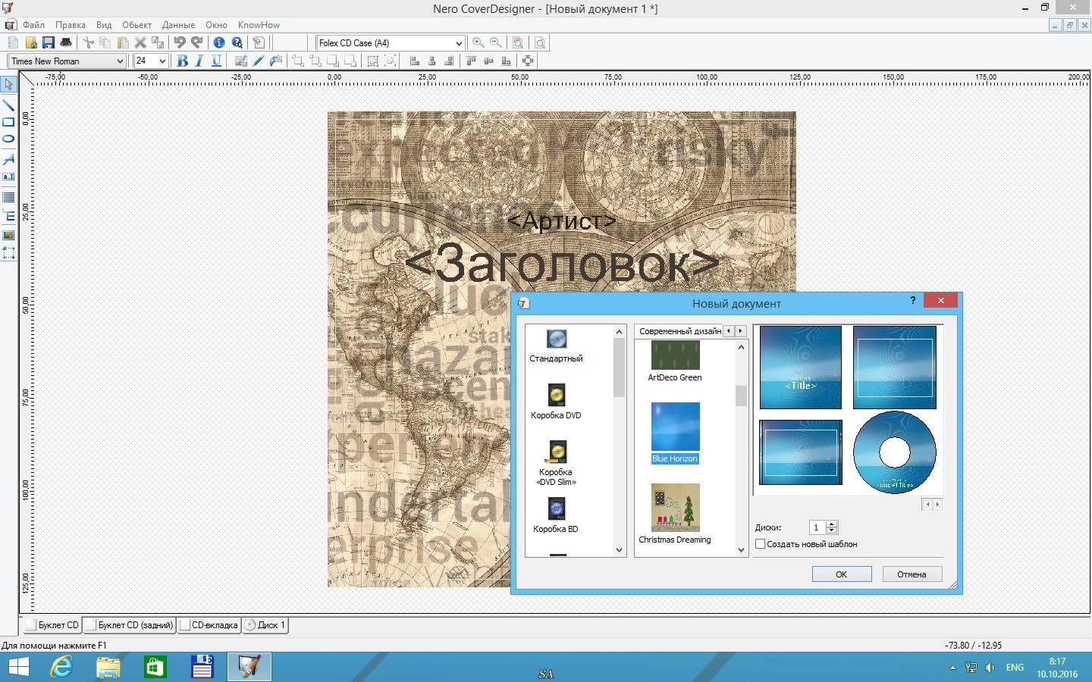The height and width of the screenshot is (682, 1092).
Task: Apply italic formatting
Action: click(199, 61)
